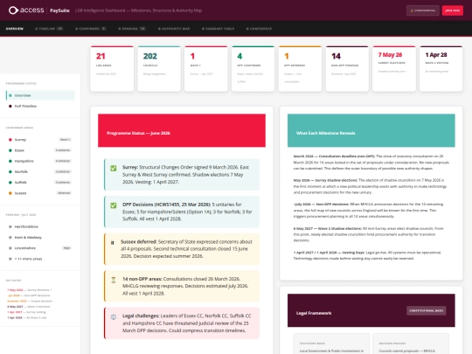Click the scales icon beside Legal challenges
472x354 pixels.
point(113,317)
